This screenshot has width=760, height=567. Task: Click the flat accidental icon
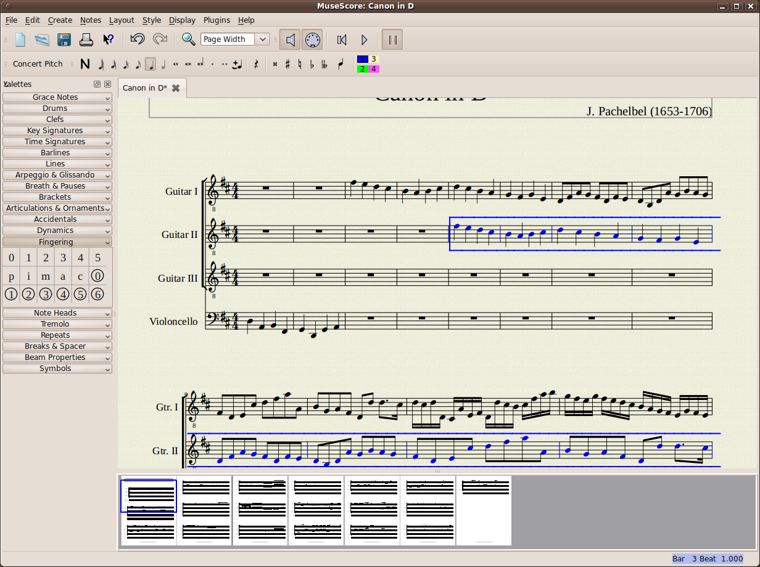(312, 63)
